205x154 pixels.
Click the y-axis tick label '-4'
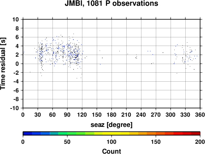pyautogui.click(x=16, y=81)
